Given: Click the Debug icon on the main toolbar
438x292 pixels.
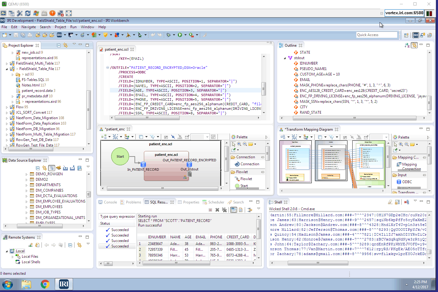Looking at the screenshot, I should point(168,35).
